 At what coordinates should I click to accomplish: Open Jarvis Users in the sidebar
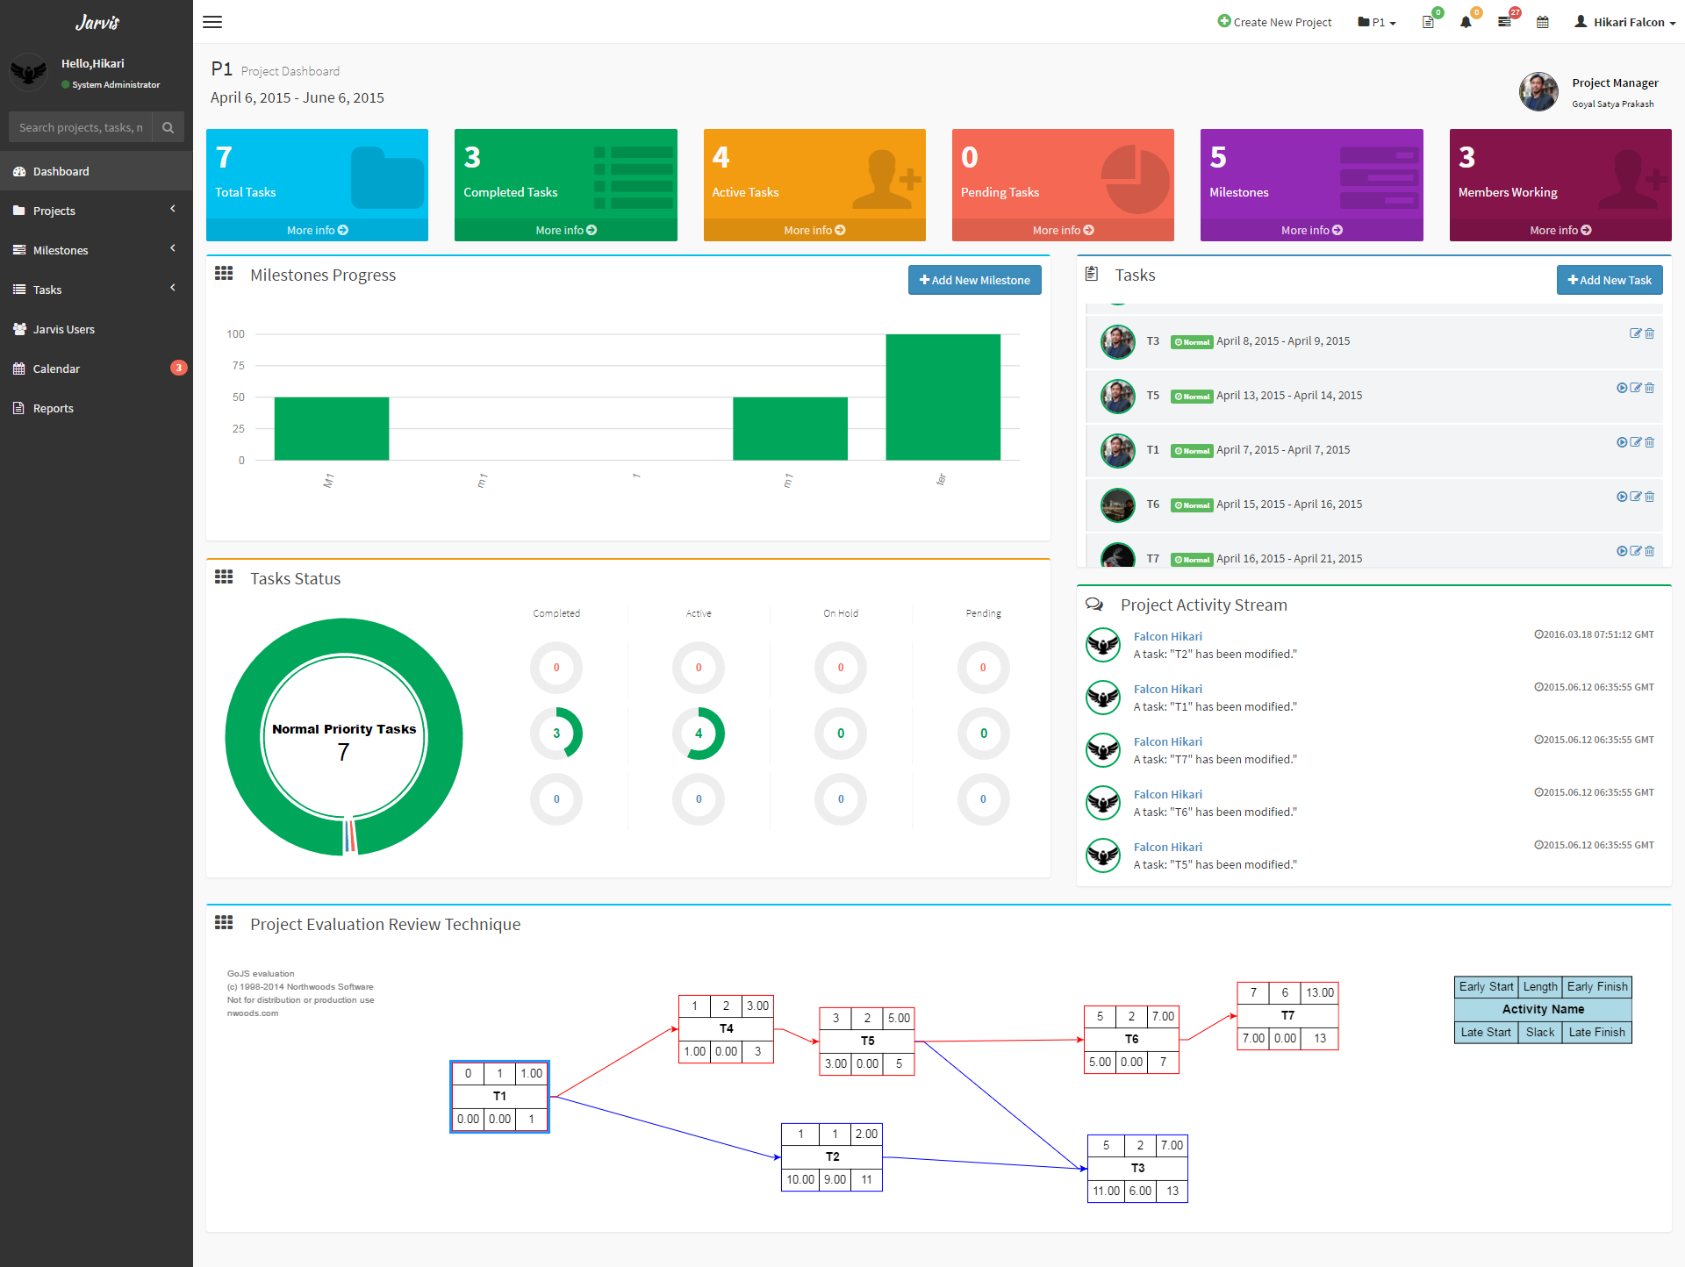coord(64,329)
